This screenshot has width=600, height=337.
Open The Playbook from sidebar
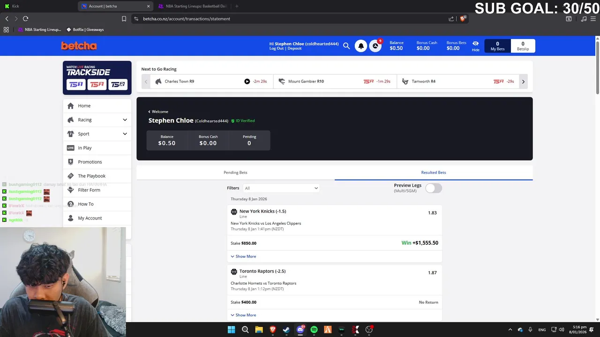click(x=97, y=176)
